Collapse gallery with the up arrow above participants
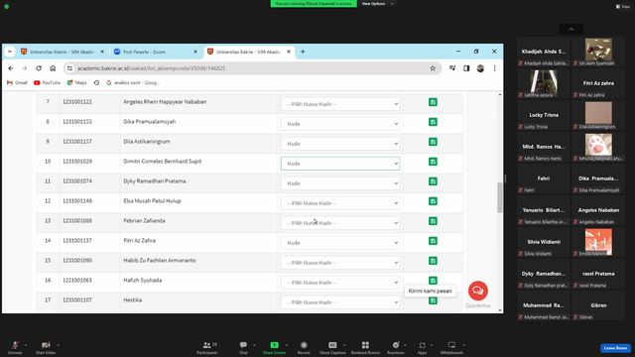Viewport: 635px width, 357px height. tap(571, 29)
